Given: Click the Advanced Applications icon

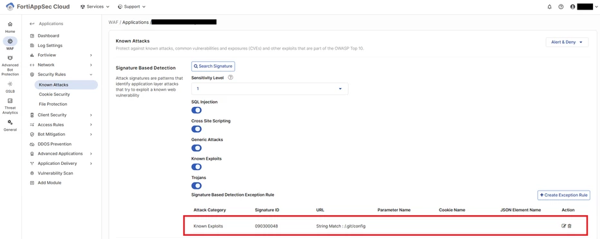Looking at the screenshot, I should coord(32,154).
